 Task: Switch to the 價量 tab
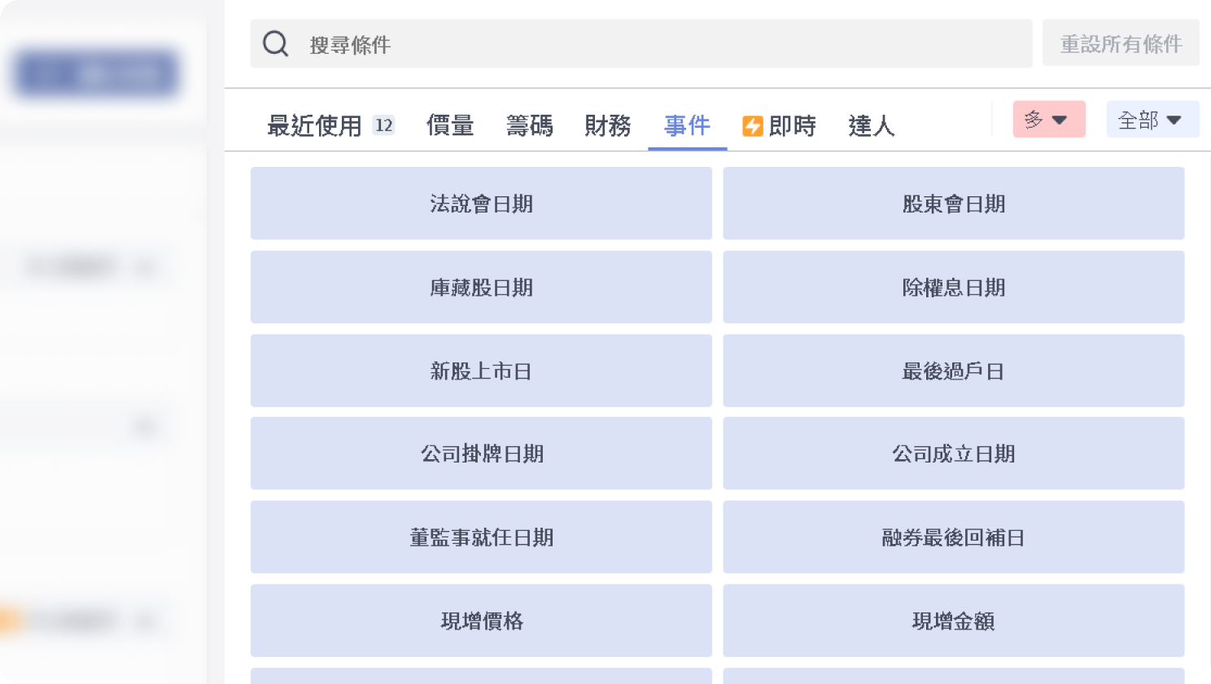450,126
